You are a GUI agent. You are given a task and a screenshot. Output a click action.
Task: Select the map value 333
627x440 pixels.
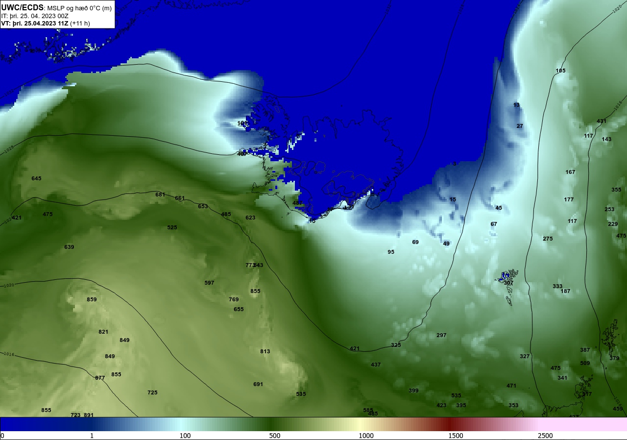click(x=557, y=286)
